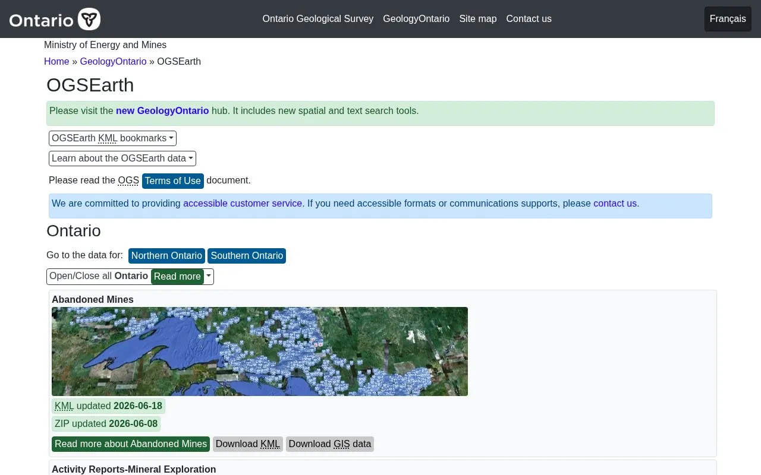Go to GeologyOntario in the navbar
Screen dimensions: 761x475
click(416, 19)
